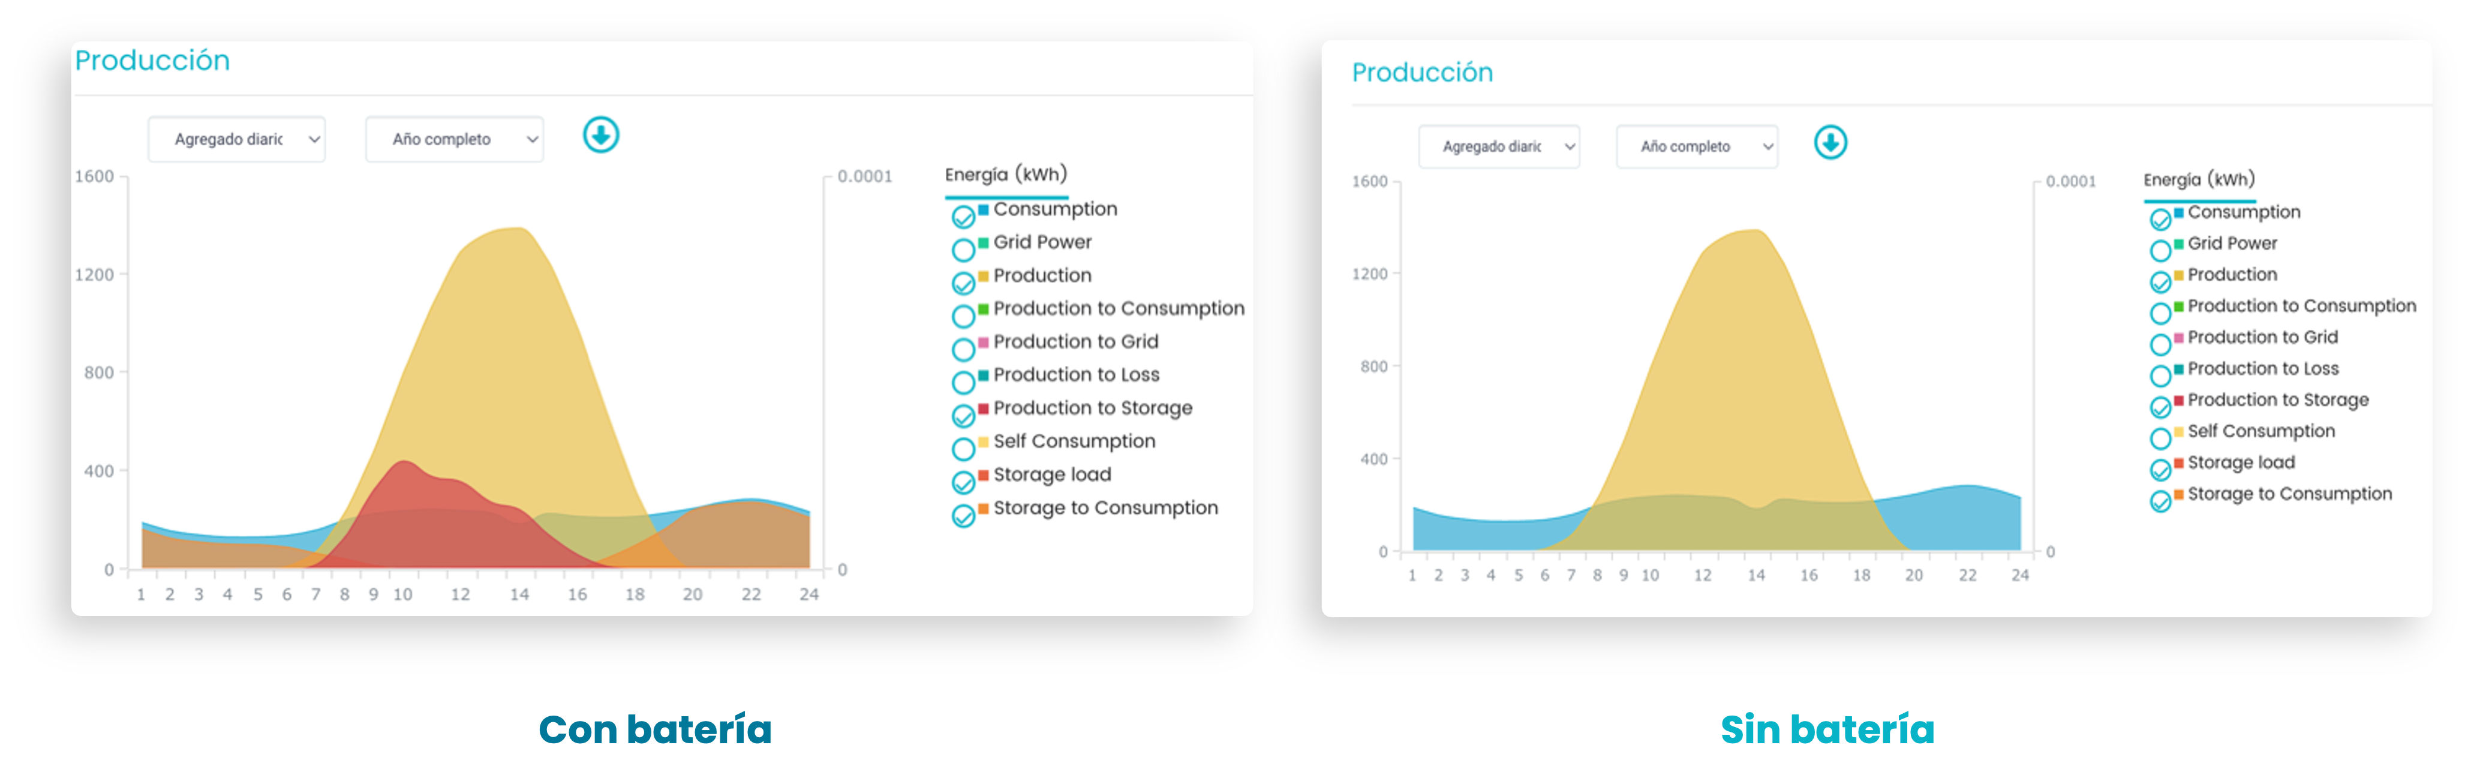The width and height of the screenshot is (2474, 778).
Task: Click Production to Loss label in right legend
Action: coord(2263,369)
